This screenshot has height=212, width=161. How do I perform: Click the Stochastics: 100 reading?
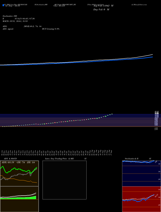(x=10, y=16)
